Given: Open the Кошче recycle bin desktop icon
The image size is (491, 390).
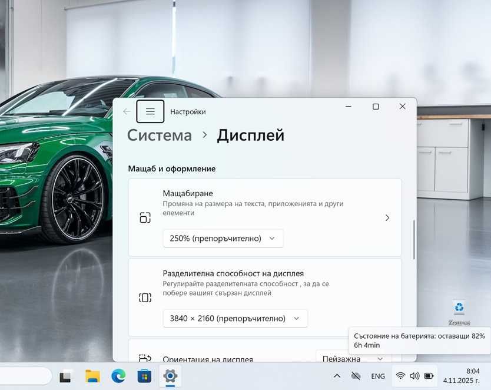Looking at the screenshot, I should [459, 313].
